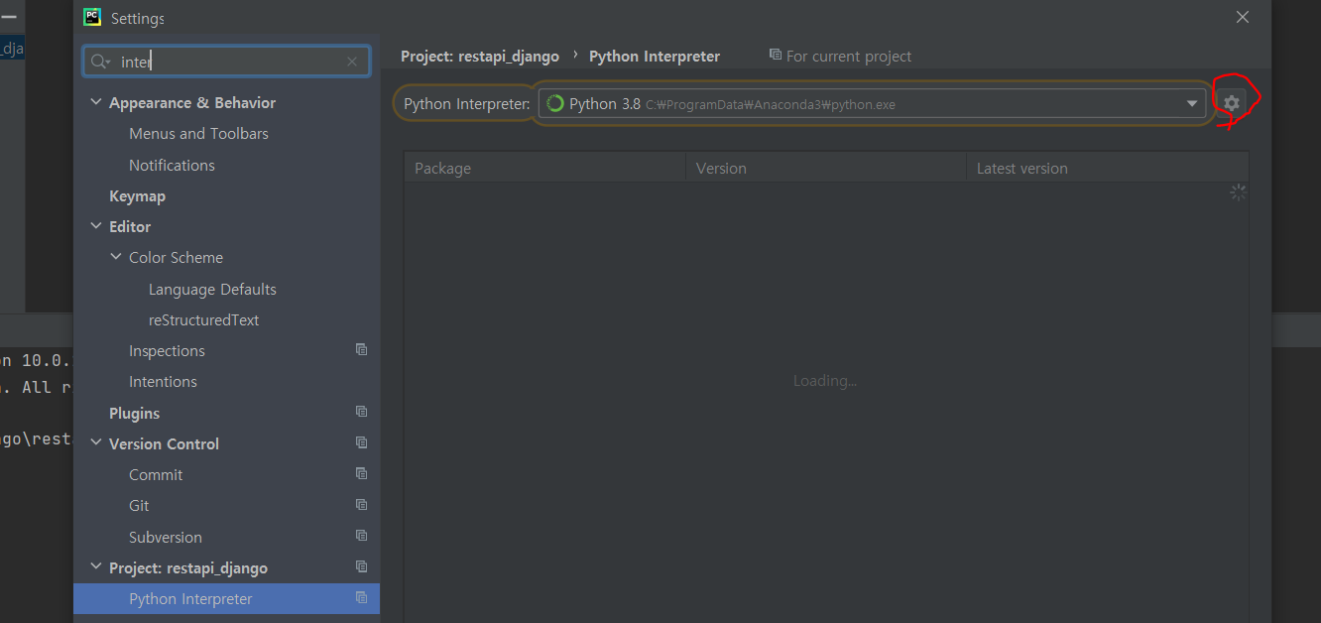The width and height of the screenshot is (1321, 623).
Task: Click Project: restapi_django breadcrumb
Action: pos(480,57)
